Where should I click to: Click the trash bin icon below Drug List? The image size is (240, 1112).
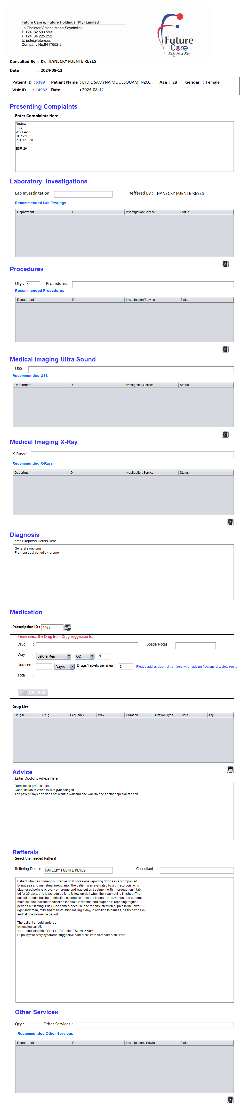(230, 769)
